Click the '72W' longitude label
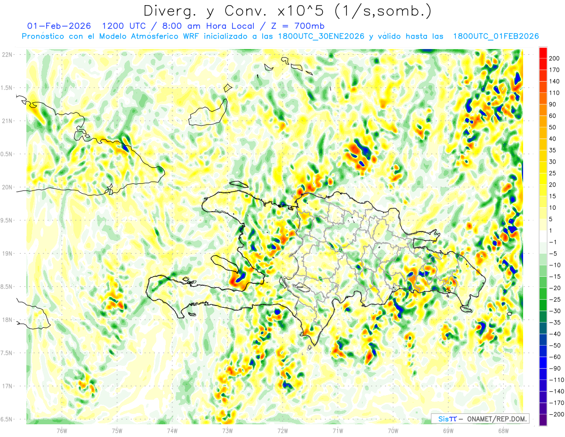The image size is (565, 437). tap(282, 430)
